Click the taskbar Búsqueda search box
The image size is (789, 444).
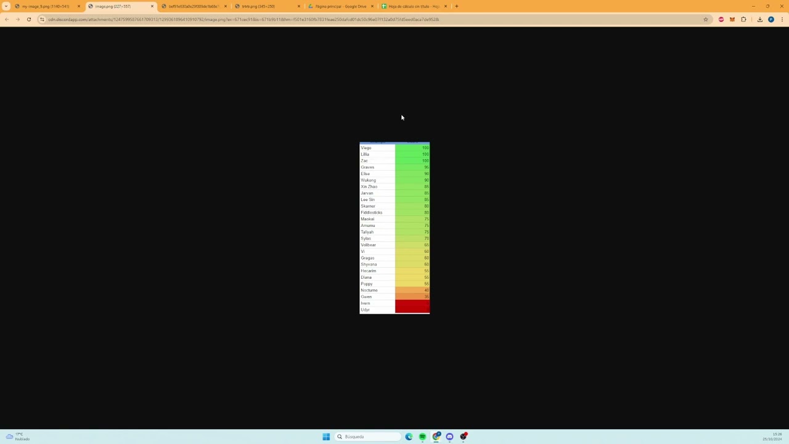coord(367,437)
